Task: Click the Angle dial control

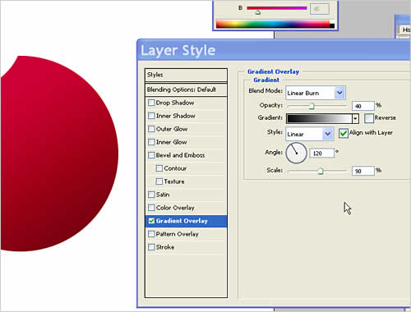Action: click(296, 153)
